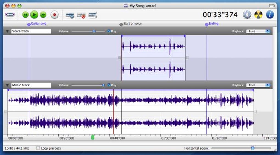This screenshot has height=155, width=280.
Task: Click the yellow-black burn disc icon
Action: point(259,15)
